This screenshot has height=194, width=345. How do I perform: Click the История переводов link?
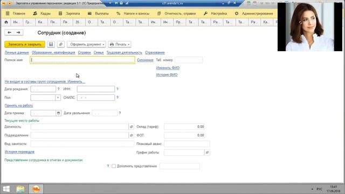(x=19, y=152)
